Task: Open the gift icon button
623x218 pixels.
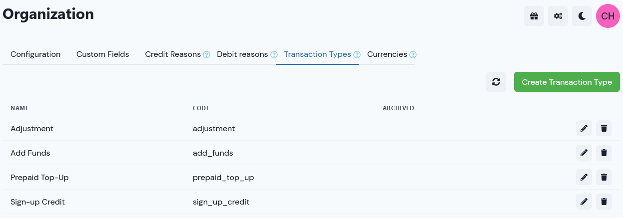Action: 534,16
